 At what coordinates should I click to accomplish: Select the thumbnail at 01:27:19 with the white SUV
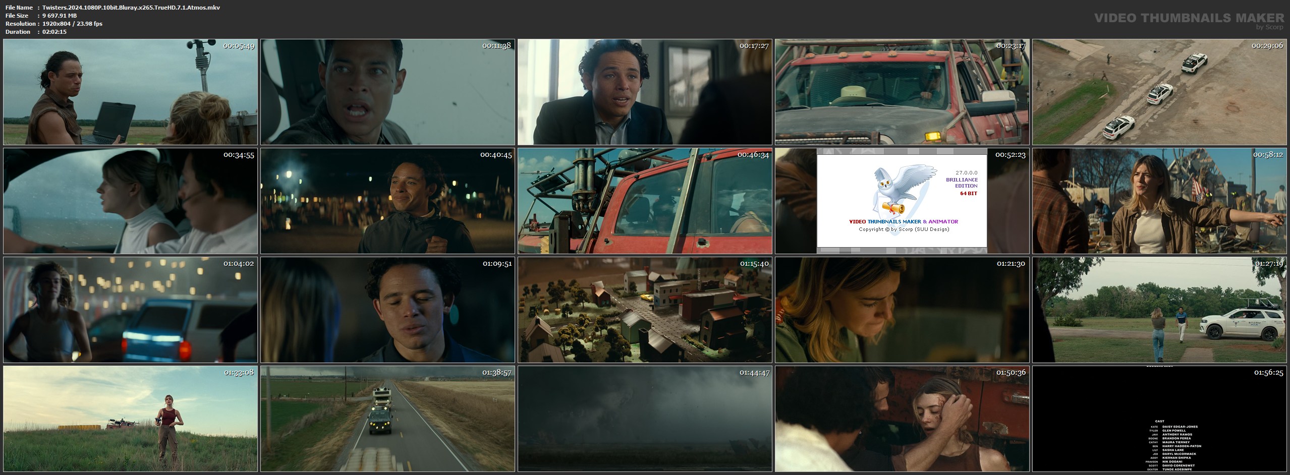pyautogui.click(x=1159, y=310)
